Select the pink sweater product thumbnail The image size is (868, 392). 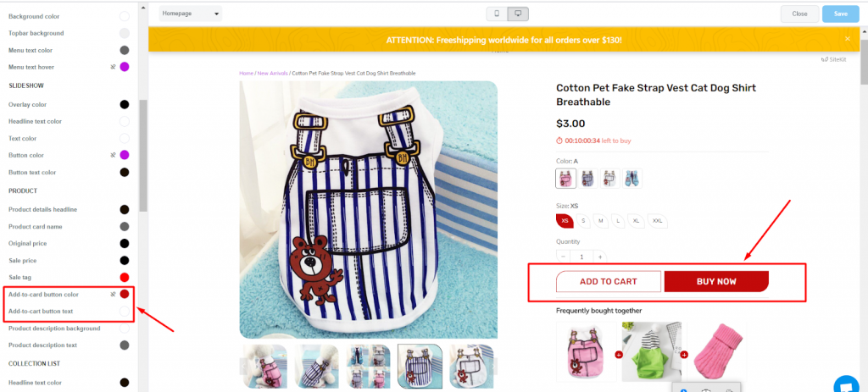717,352
